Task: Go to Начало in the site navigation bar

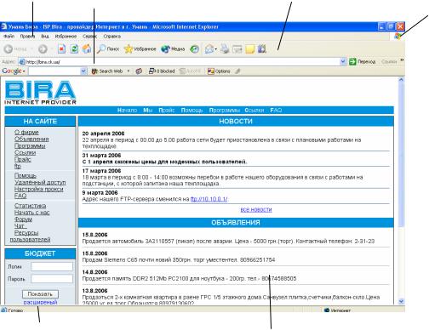Action: pyautogui.click(x=127, y=110)
